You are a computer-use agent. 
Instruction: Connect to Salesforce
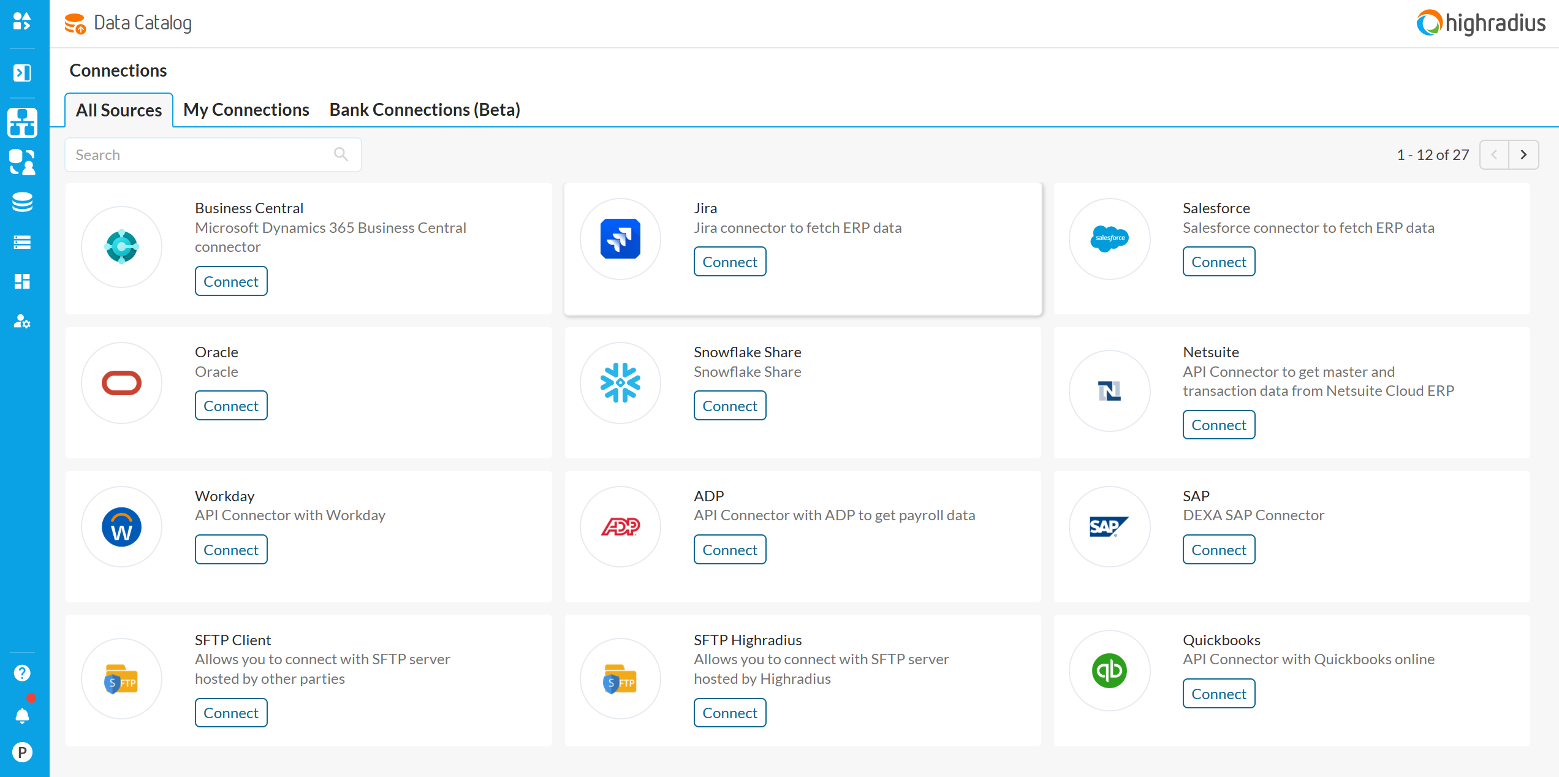click(x=1219, y=262)
